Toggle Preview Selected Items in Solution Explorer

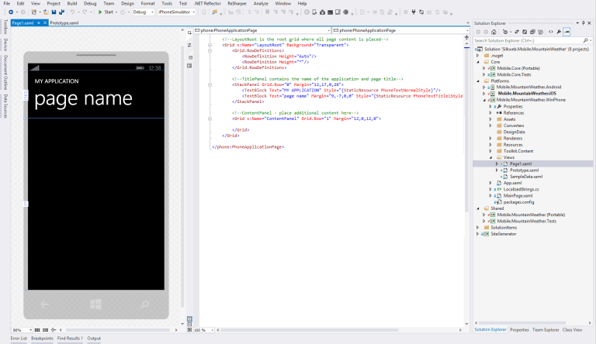[x=567, y=32]
